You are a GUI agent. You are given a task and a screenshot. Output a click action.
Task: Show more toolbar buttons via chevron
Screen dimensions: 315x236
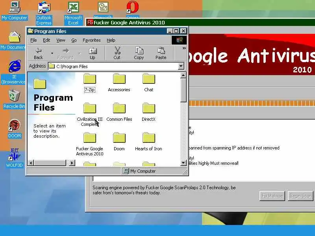point(184,48)
